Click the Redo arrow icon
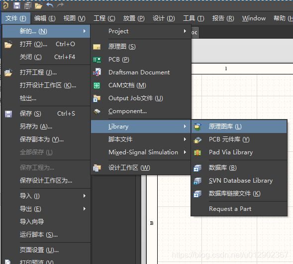 pos(60,5)
